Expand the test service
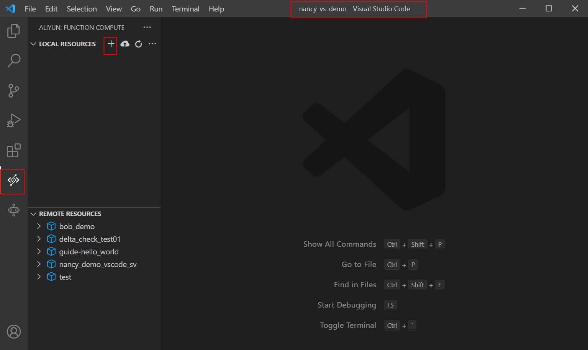The image size is (588, 350). [39, 277]
